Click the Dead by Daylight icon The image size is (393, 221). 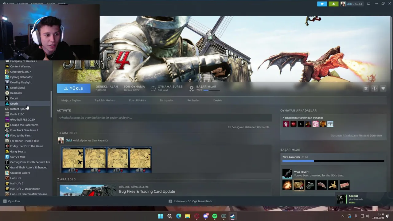pos(7,82)
